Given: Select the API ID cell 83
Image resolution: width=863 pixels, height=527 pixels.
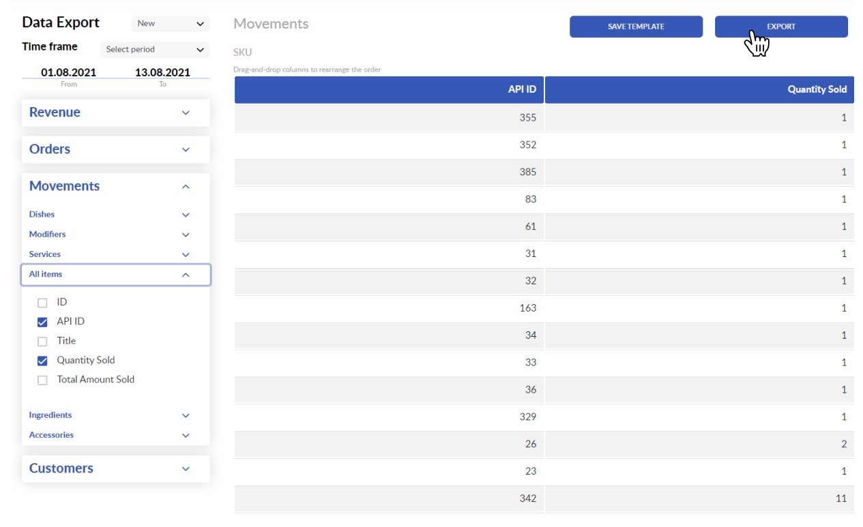Looking at the screenshot, I should pos(389,199).
